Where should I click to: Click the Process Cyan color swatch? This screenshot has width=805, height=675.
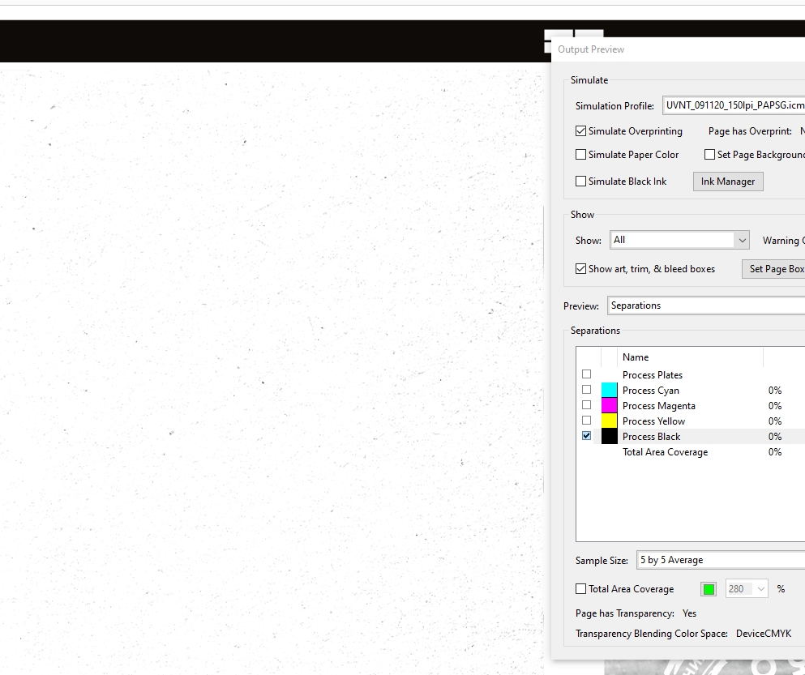pyautogui.click(x=610, y=390)
